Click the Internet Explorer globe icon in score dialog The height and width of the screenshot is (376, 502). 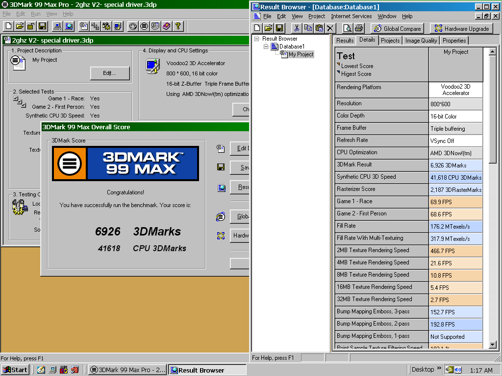click(x=221, y=217)
